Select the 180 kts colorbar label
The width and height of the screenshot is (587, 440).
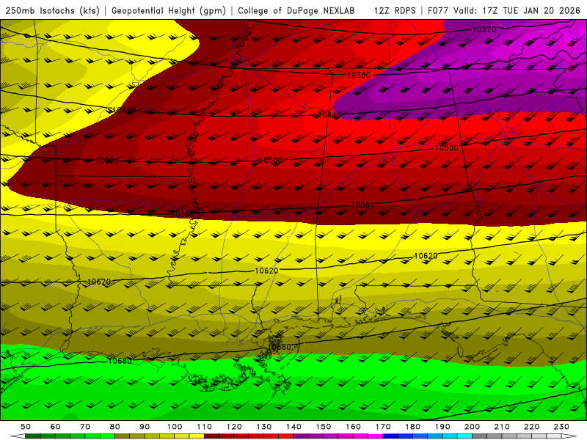coord(412,427)
